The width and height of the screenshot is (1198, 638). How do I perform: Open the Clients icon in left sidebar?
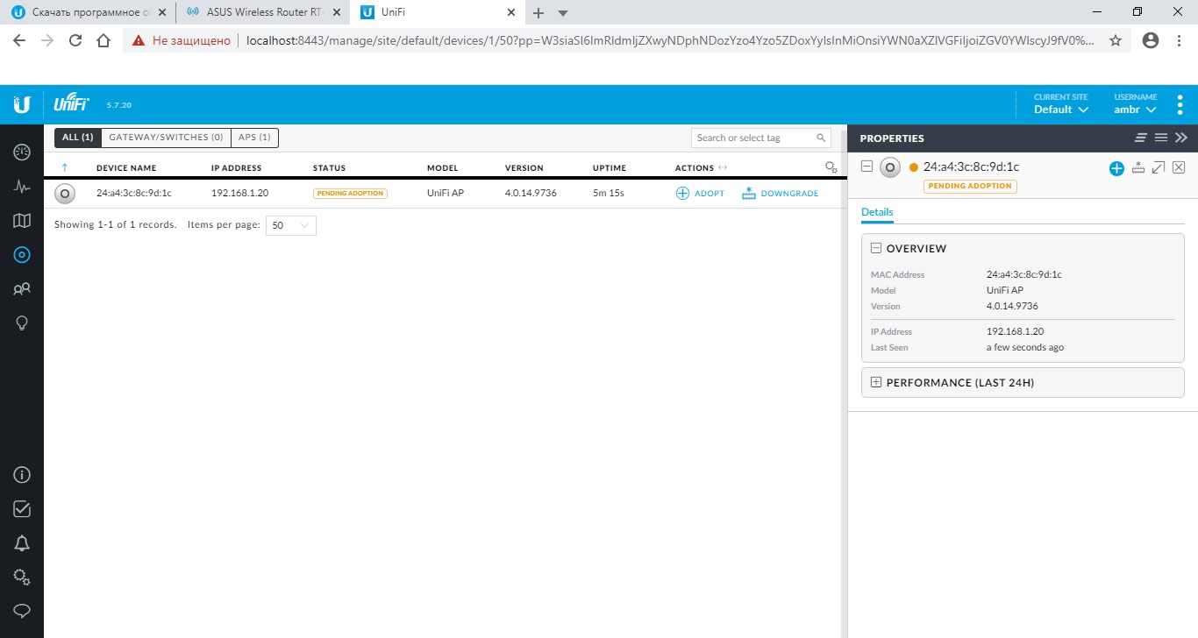(x=22, y=289)
